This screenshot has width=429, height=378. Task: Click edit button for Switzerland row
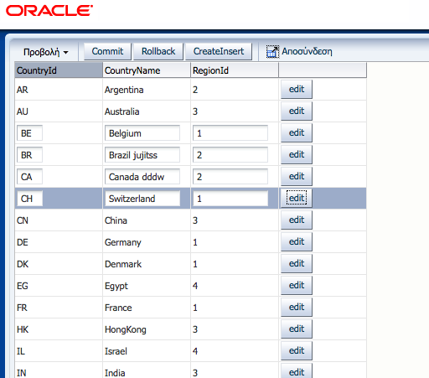point(297,199)
